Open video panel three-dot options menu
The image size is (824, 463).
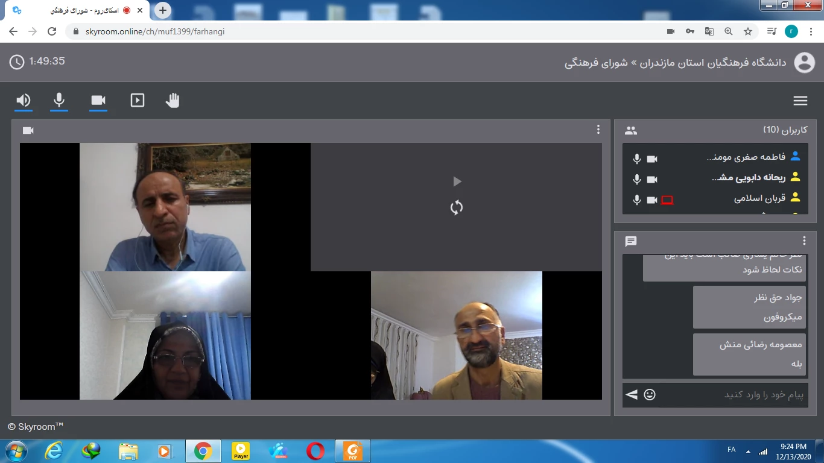coord(598,130)
